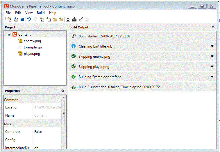The width and height of the screenshot is (220, 152).
Task: Click green check beside Skipping enemy.png
Action: pos(74,56)
